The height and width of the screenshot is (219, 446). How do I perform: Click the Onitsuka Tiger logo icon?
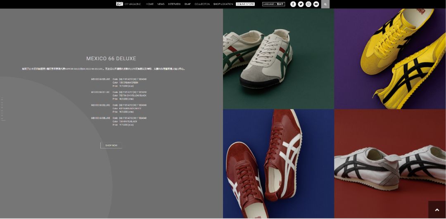[119, 4]
